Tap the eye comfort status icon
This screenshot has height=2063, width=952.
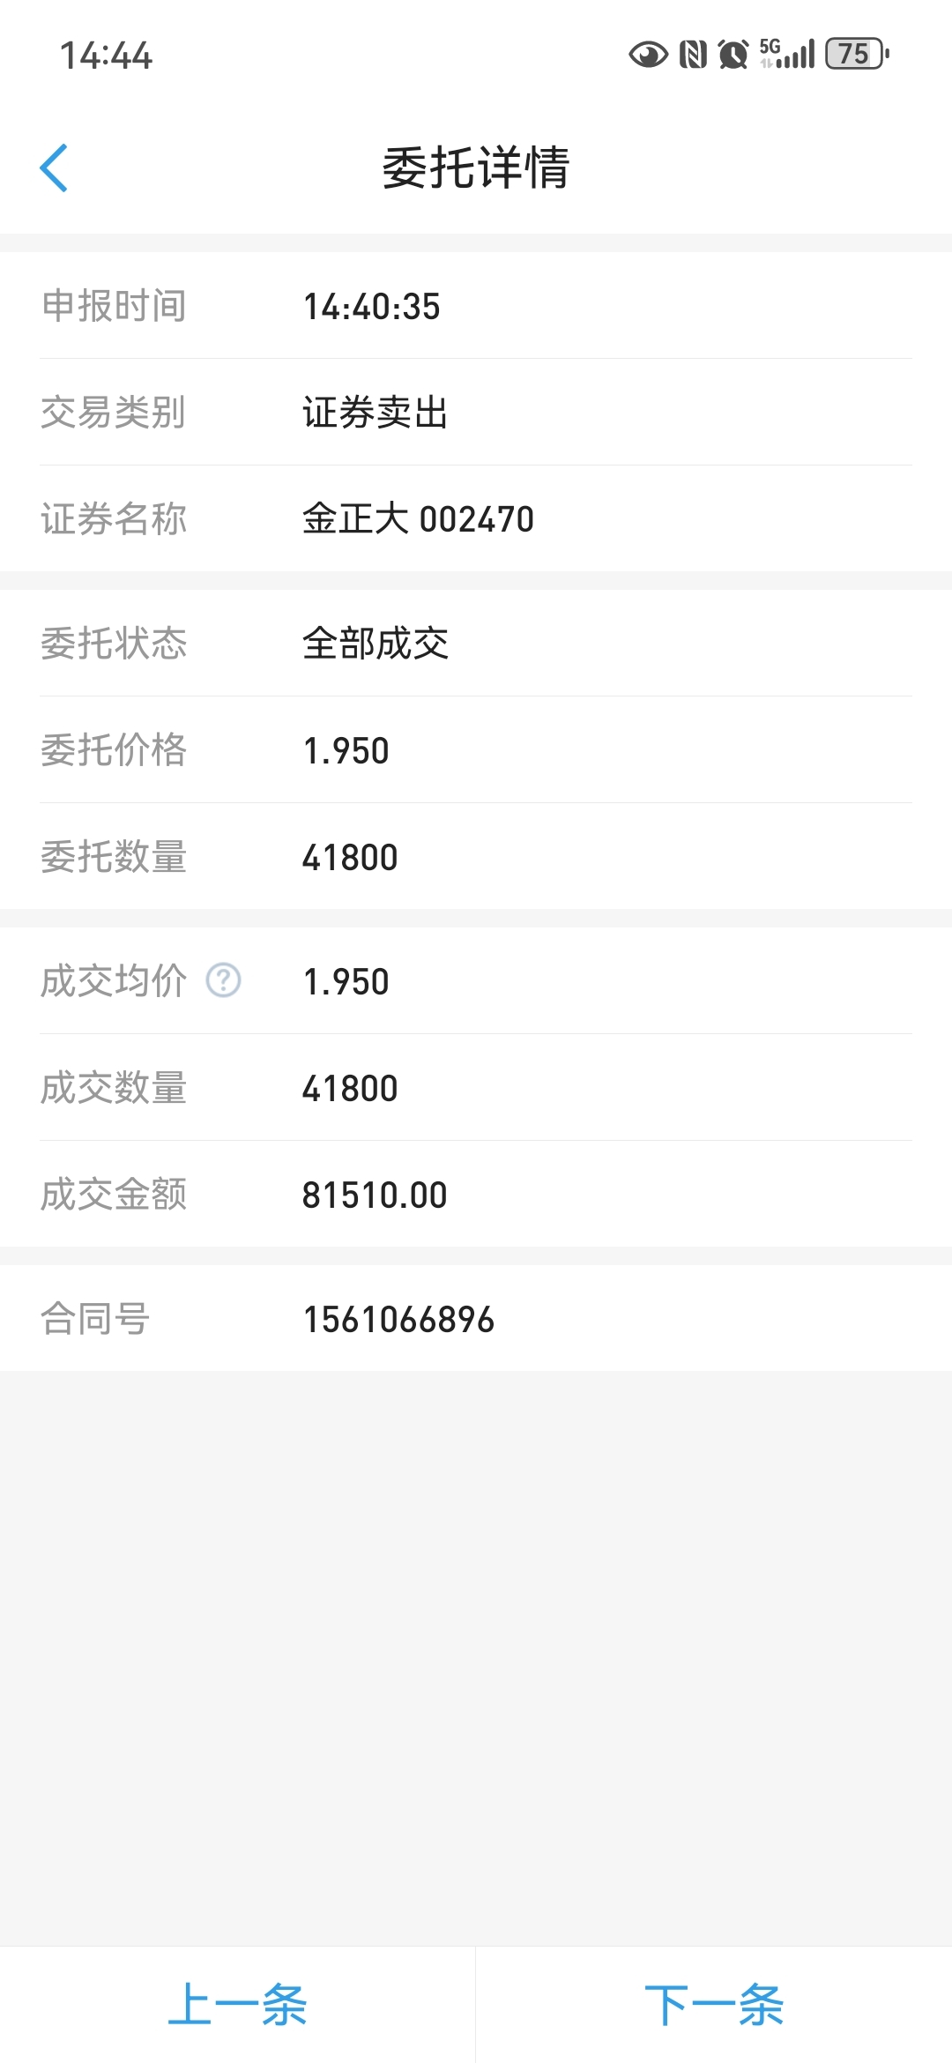tap(648, 55)
